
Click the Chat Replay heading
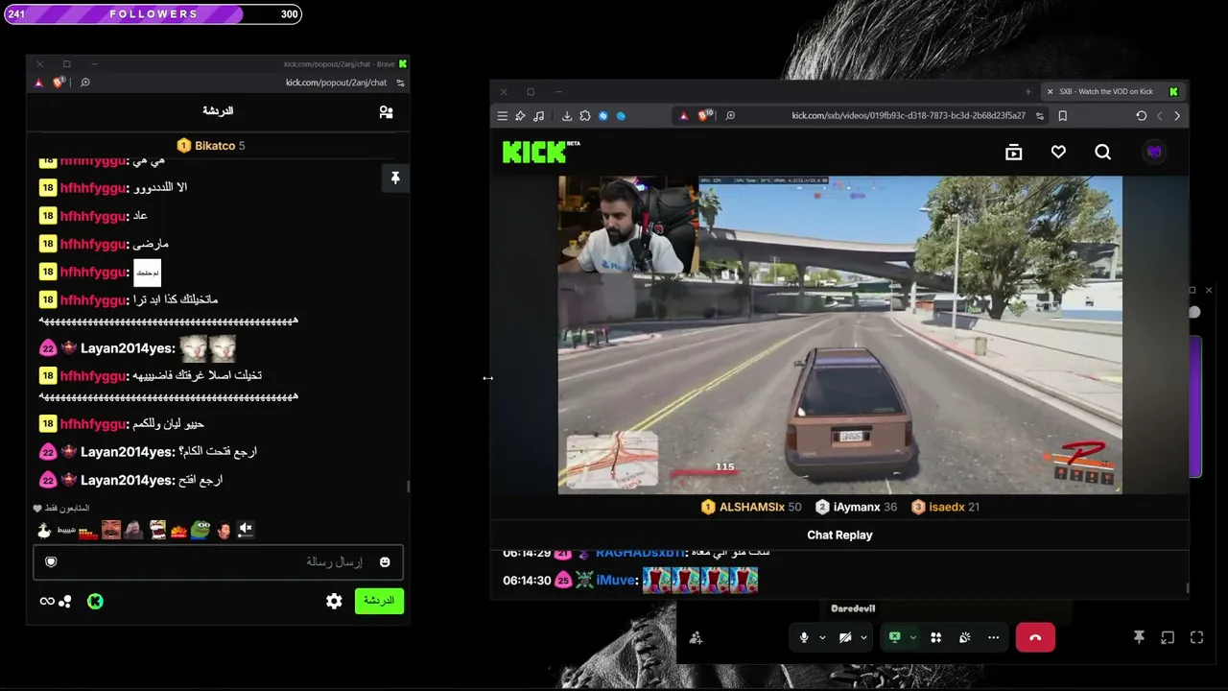[x=839, y=536]
